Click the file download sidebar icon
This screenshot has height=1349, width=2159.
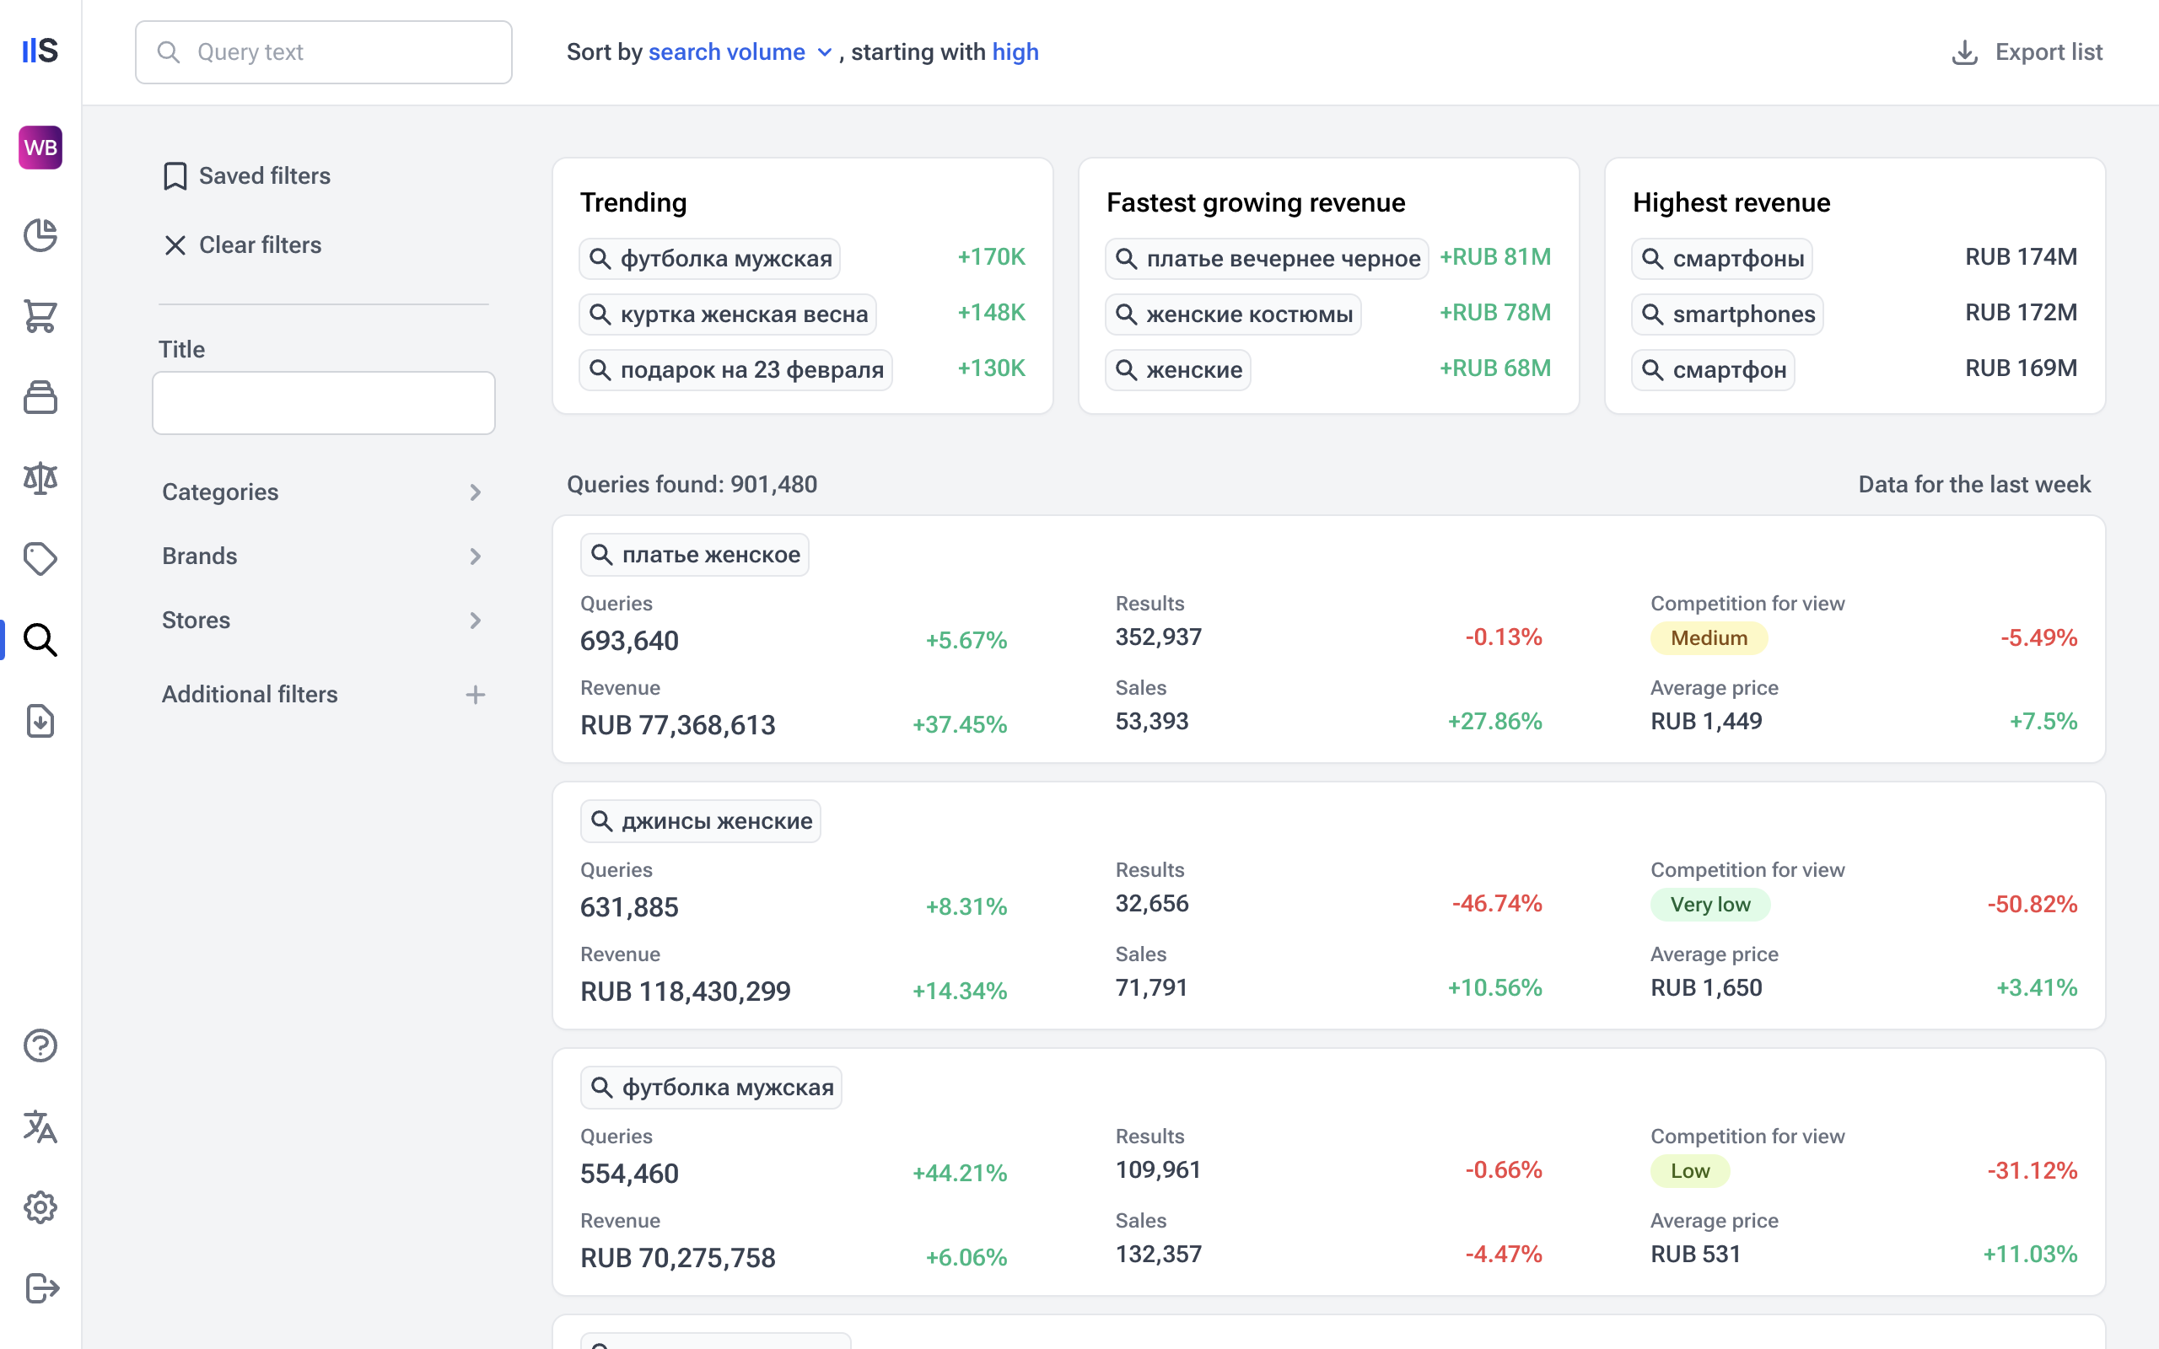pyautogui.click(x=40, y=721)
